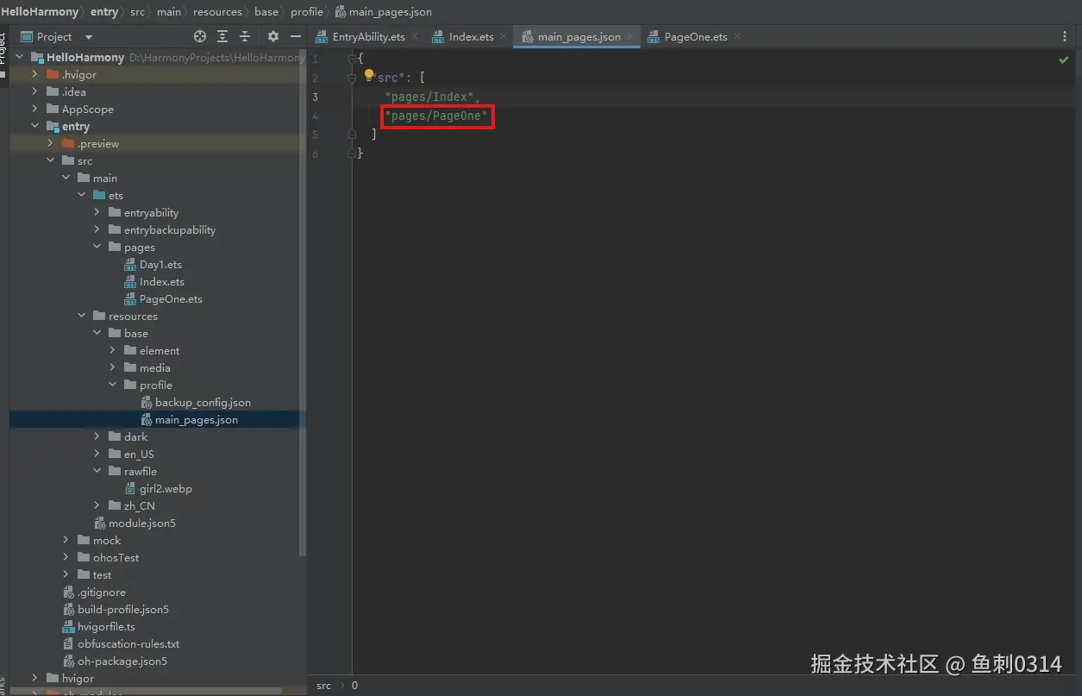Expand the zh_CN folder
Image resolution: width=1082 pixels, height=696 pixels.
point(97,506)
